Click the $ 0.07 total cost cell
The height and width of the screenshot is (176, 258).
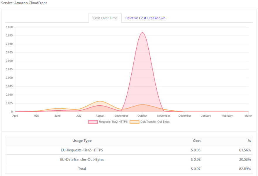point(196,169)
